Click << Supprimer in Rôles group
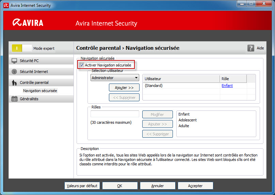Viewport: 275px width, 195px height. [158, 134]
